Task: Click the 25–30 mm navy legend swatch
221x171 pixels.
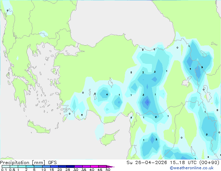Action: click(70, 166)
